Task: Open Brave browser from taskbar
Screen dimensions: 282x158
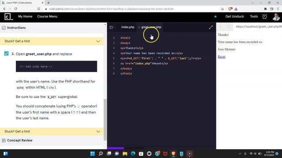Action: (x=173, y=154)
